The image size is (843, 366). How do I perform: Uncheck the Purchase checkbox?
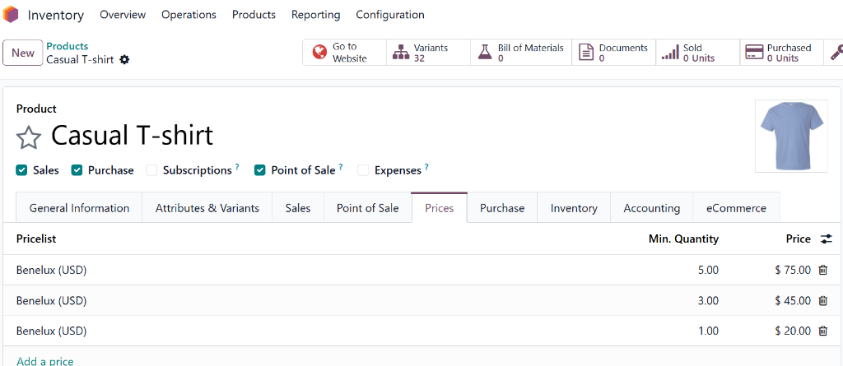tap(77, 170)
